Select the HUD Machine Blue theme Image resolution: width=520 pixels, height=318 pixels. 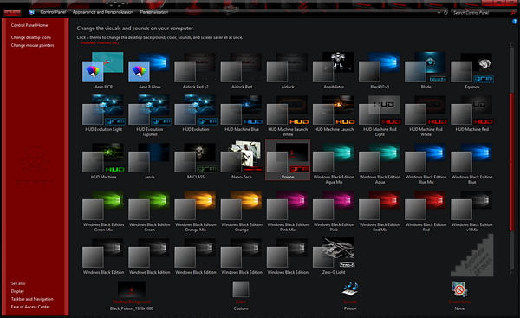[242, 114]
